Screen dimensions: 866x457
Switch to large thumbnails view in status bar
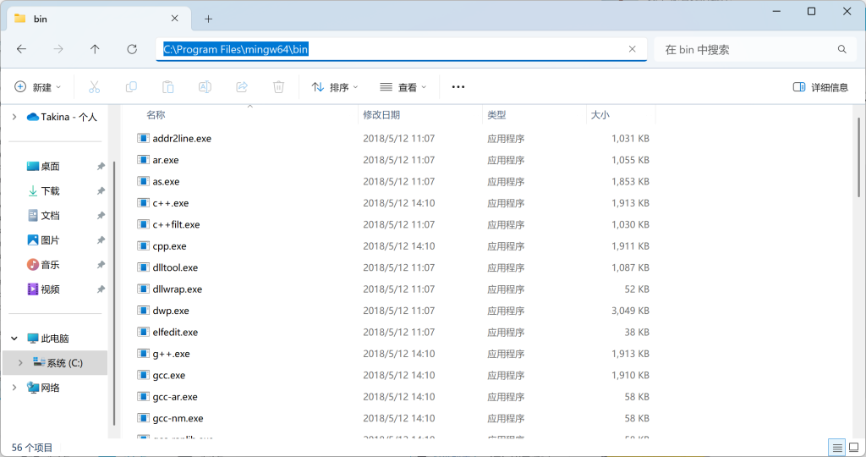(854, 448)
